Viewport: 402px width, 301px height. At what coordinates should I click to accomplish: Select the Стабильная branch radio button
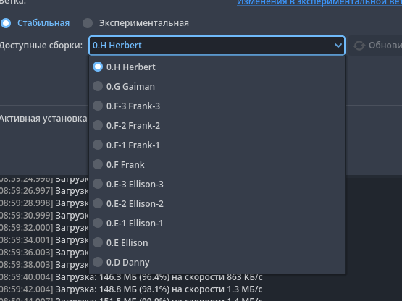[6, 23]
